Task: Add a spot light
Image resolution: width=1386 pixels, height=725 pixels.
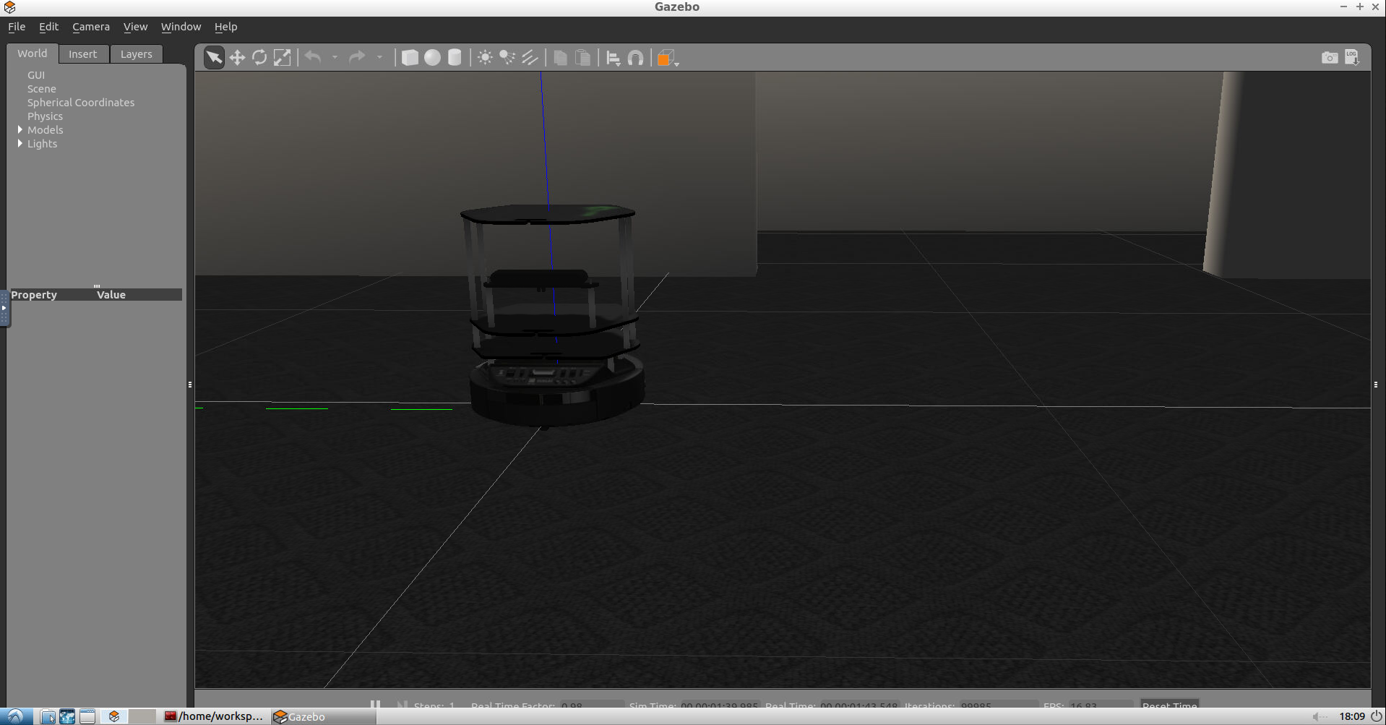Action: coord(507,57)
